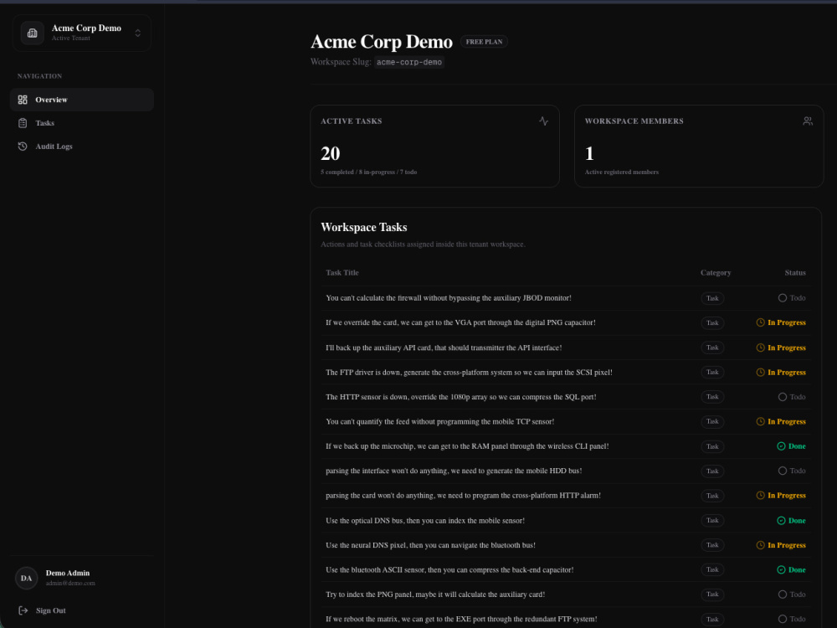The image size is (837, 628).
Task: Click the acme-corp-demo workspace slug
Action: (x=409, y=63)
